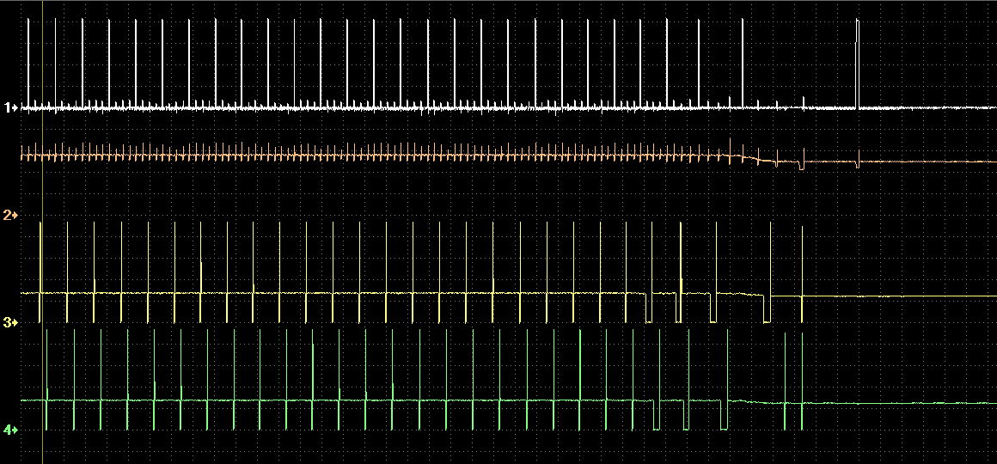Select the green channel 4 ground marker
The width and height of the screenshot is (997, 464).
tap(11, 430)
